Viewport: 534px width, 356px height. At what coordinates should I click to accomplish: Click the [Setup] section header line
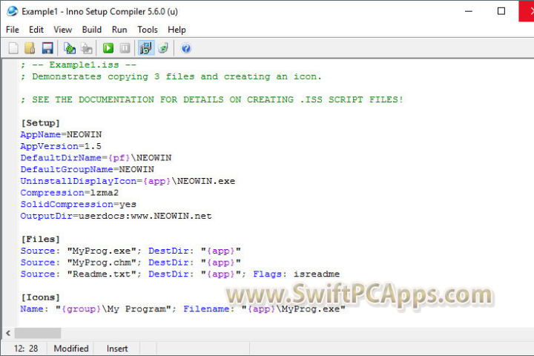40,122
